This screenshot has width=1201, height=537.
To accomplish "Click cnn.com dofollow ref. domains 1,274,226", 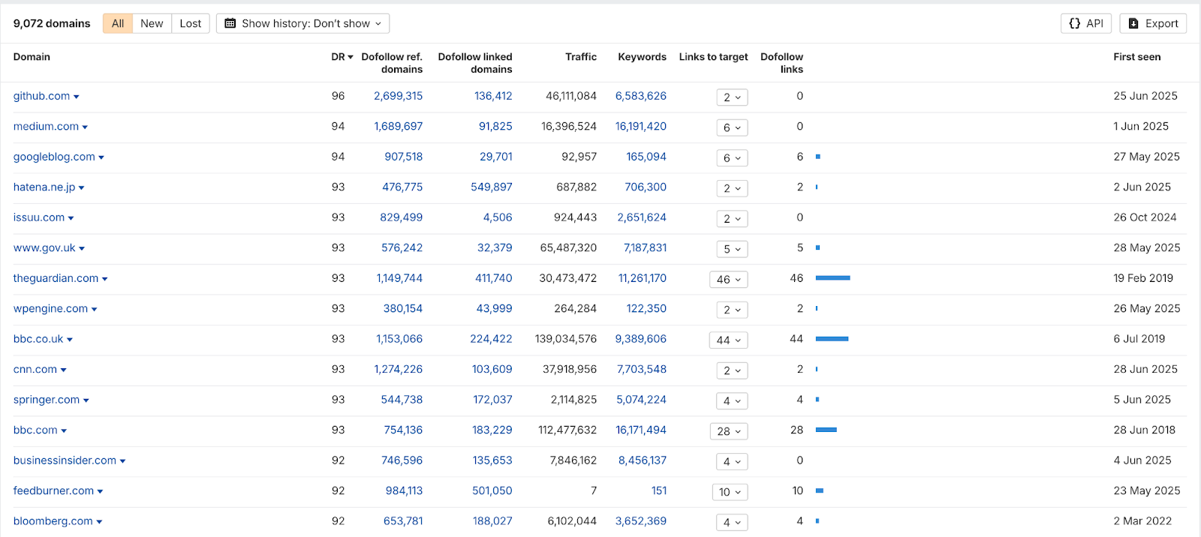I will tap(399, 370).
